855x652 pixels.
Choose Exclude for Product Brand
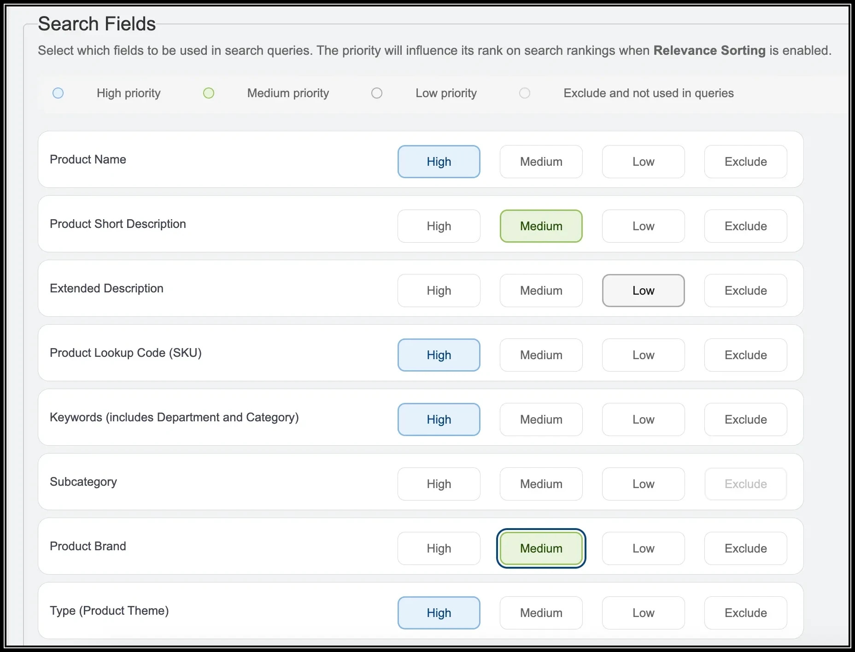(745, 548)
